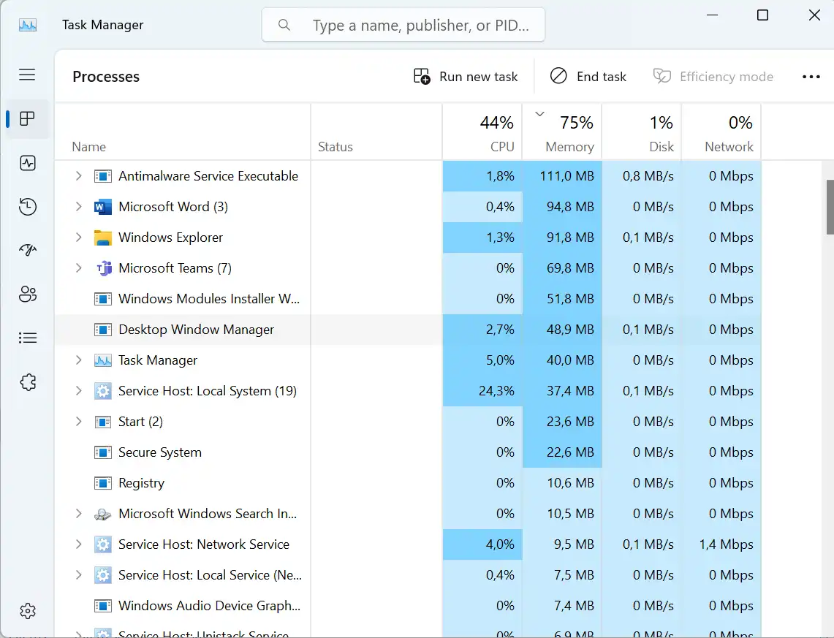Sort by the Memory column header
The height and width of the screenshot is (638, 834).
click(562, 132)
